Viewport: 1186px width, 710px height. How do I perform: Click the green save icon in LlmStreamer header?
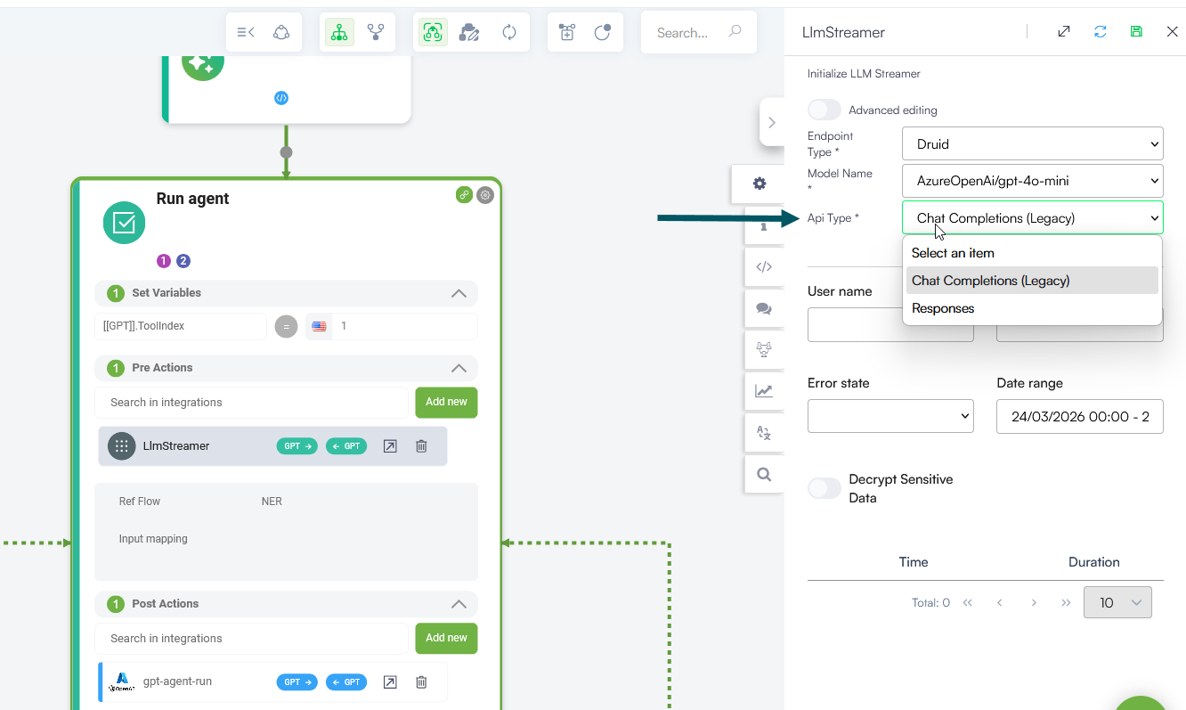(x=1136, y=32)
